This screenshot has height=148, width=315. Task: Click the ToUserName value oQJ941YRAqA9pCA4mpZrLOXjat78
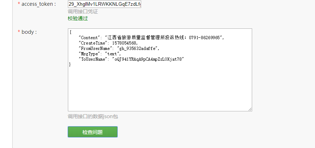[x=148, y=59]
